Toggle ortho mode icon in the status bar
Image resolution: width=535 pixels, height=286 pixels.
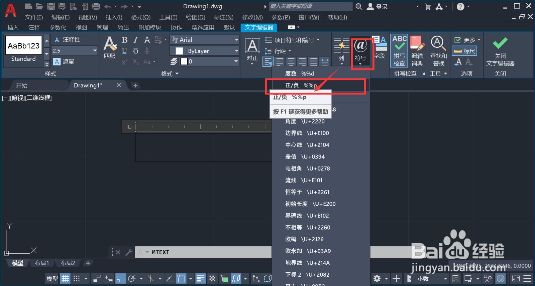[120, 278]
